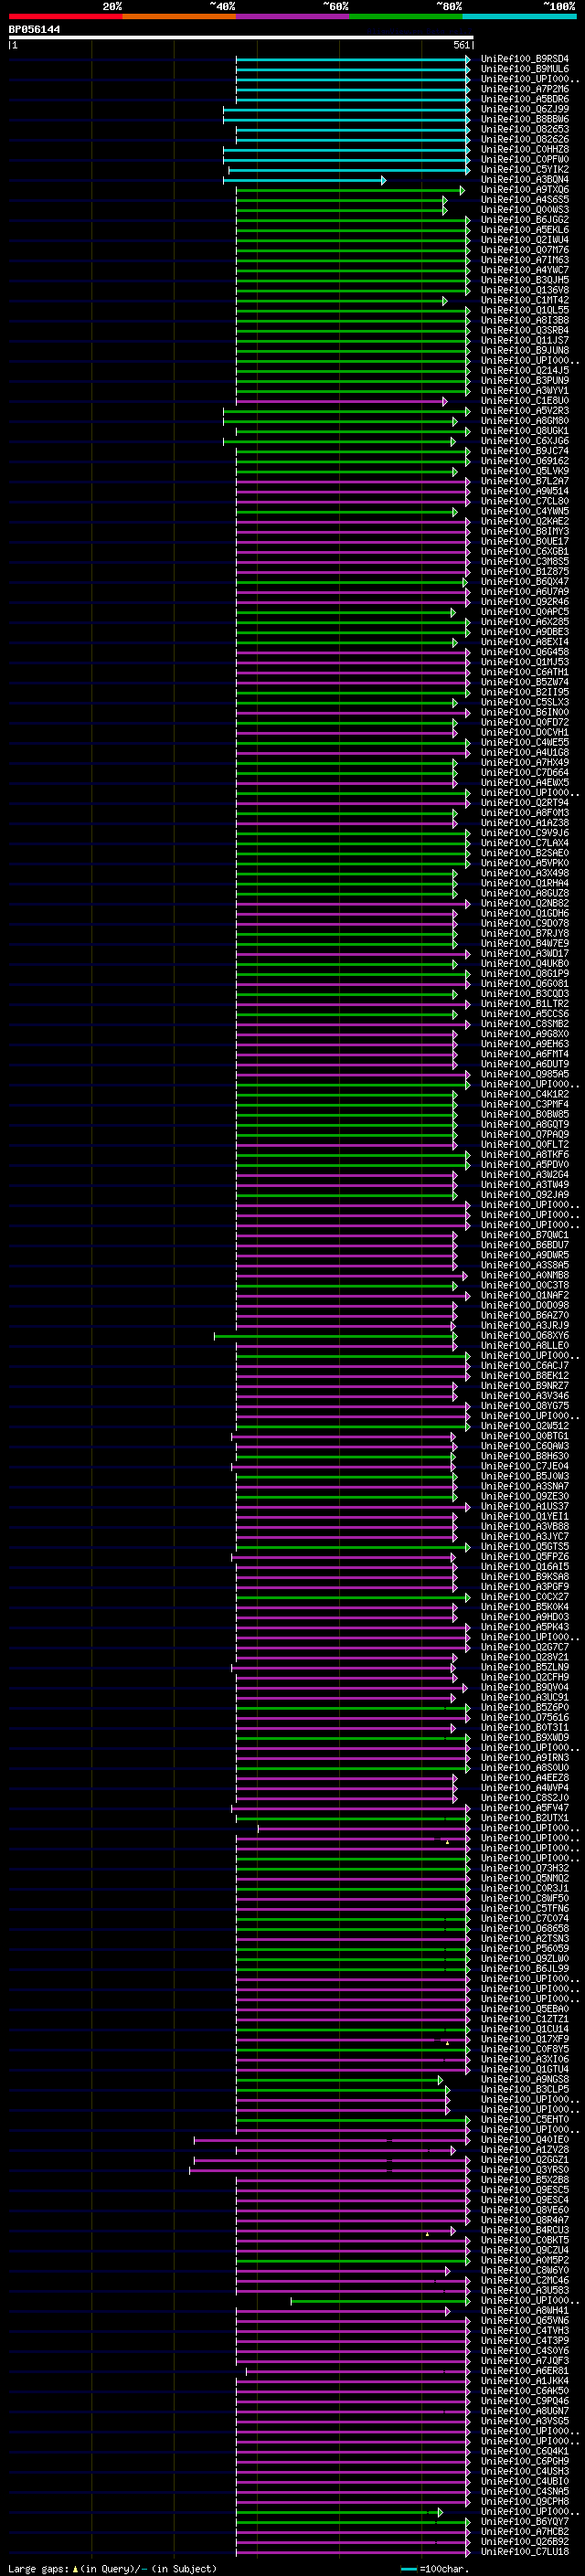Select hit label UniRef100_Q92R46
Viewport: 585px width, 2576px height.
(525, 601)
